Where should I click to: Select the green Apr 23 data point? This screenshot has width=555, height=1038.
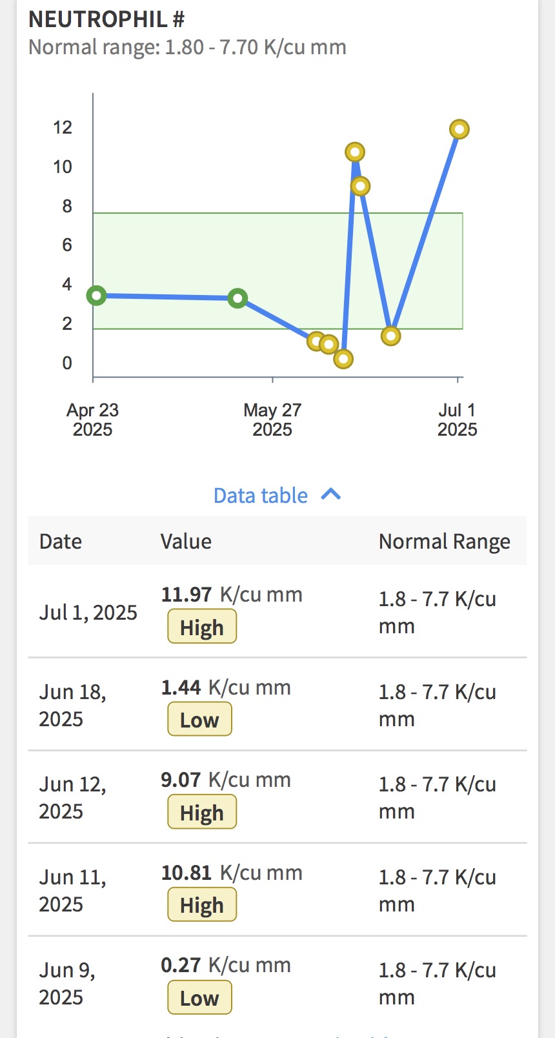pos(96,296)
